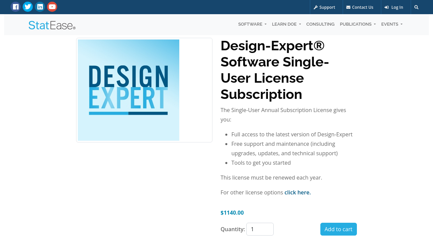433x243 pixels.
Task: Open the Twitter social icon
Action: [28, 7]
